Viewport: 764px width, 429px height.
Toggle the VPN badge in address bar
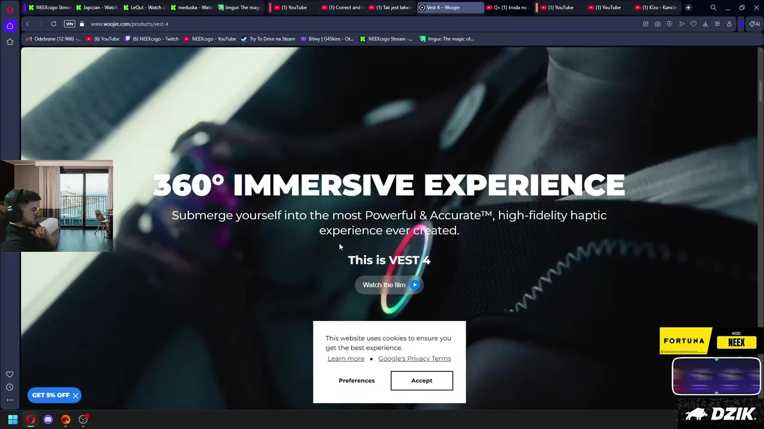tap(69, 24)
